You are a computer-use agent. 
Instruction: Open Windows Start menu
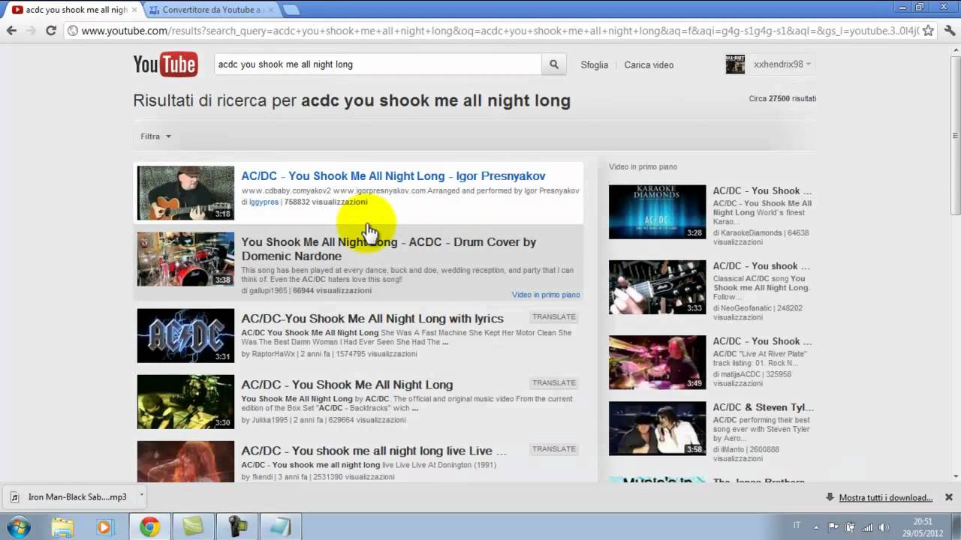[x=18, y=526]
